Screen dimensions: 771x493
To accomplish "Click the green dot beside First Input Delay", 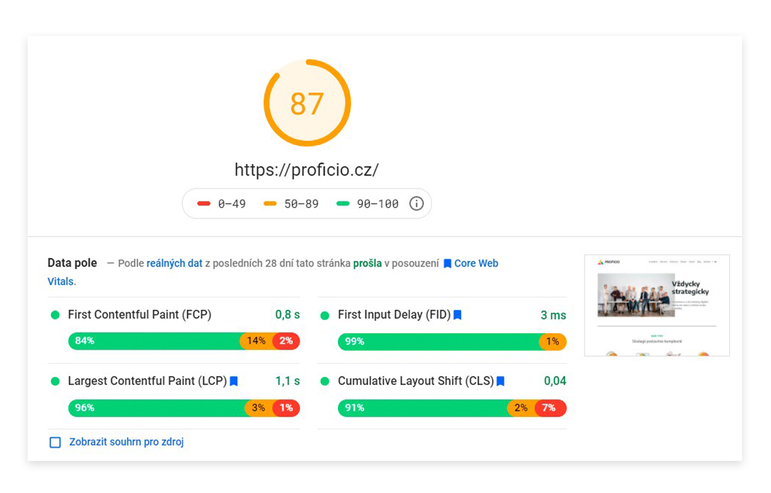I will coord(324,315).
